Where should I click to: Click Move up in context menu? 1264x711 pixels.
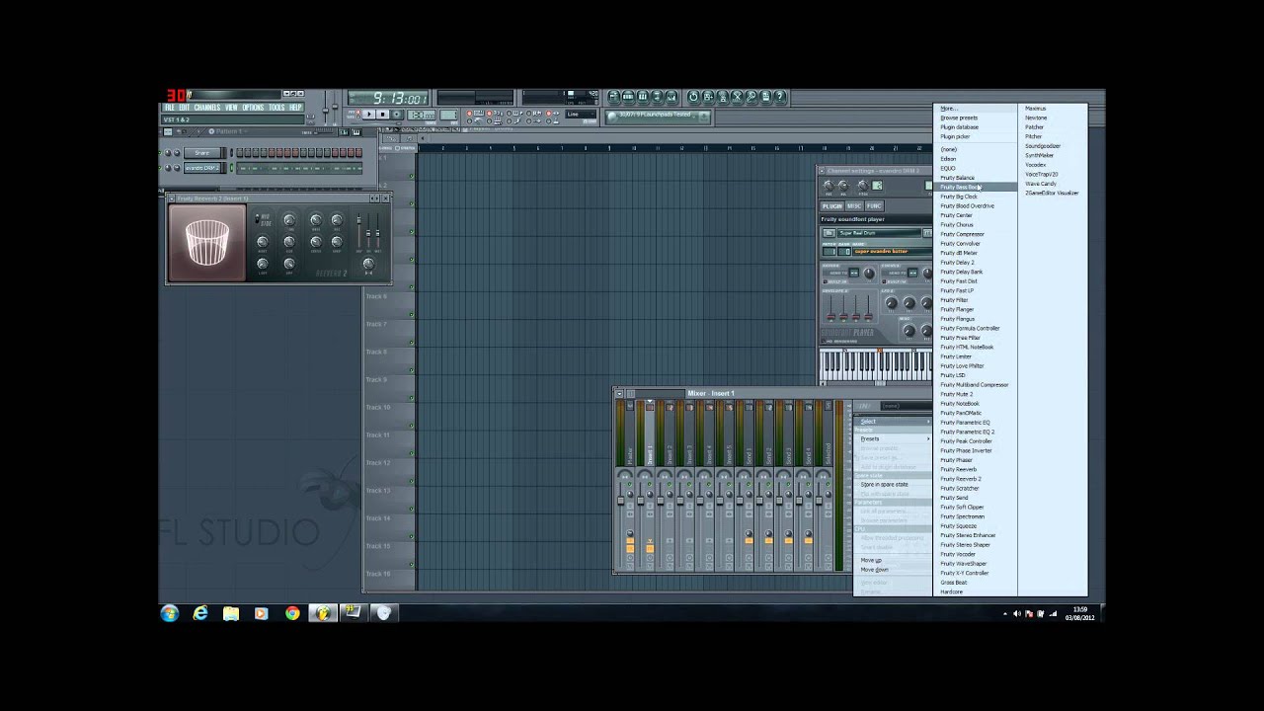coord(893,560)
